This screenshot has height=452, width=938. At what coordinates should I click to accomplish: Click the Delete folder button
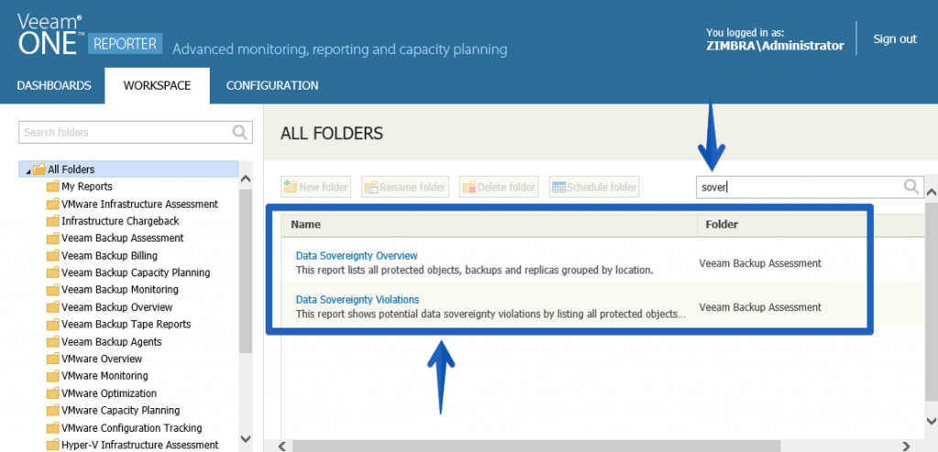click(499, 188)
